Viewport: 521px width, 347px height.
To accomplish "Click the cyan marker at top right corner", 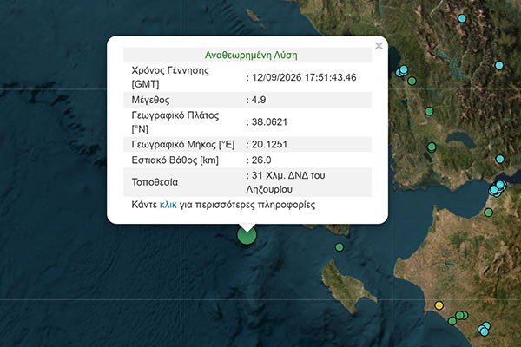I will tap(462, 18).
